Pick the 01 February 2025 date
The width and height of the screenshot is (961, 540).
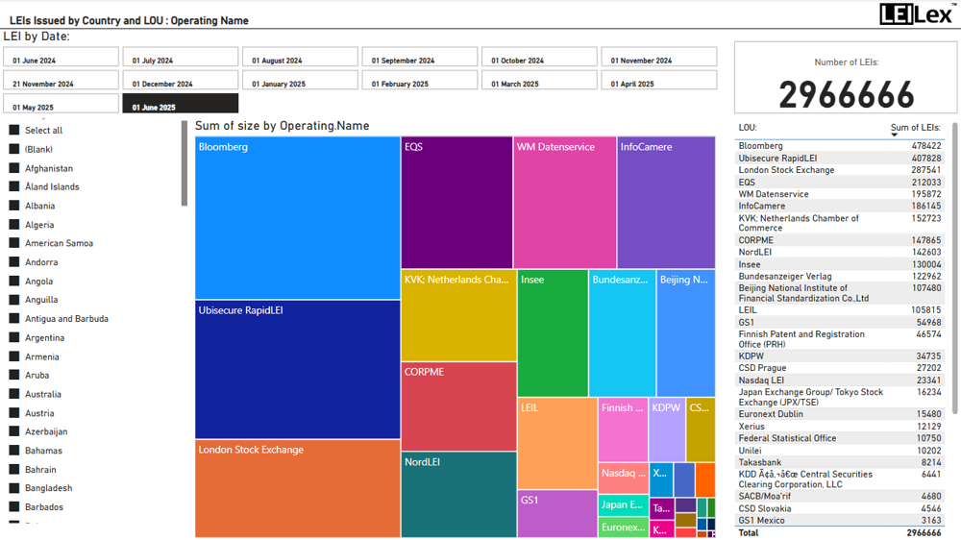tap(419, 81)
